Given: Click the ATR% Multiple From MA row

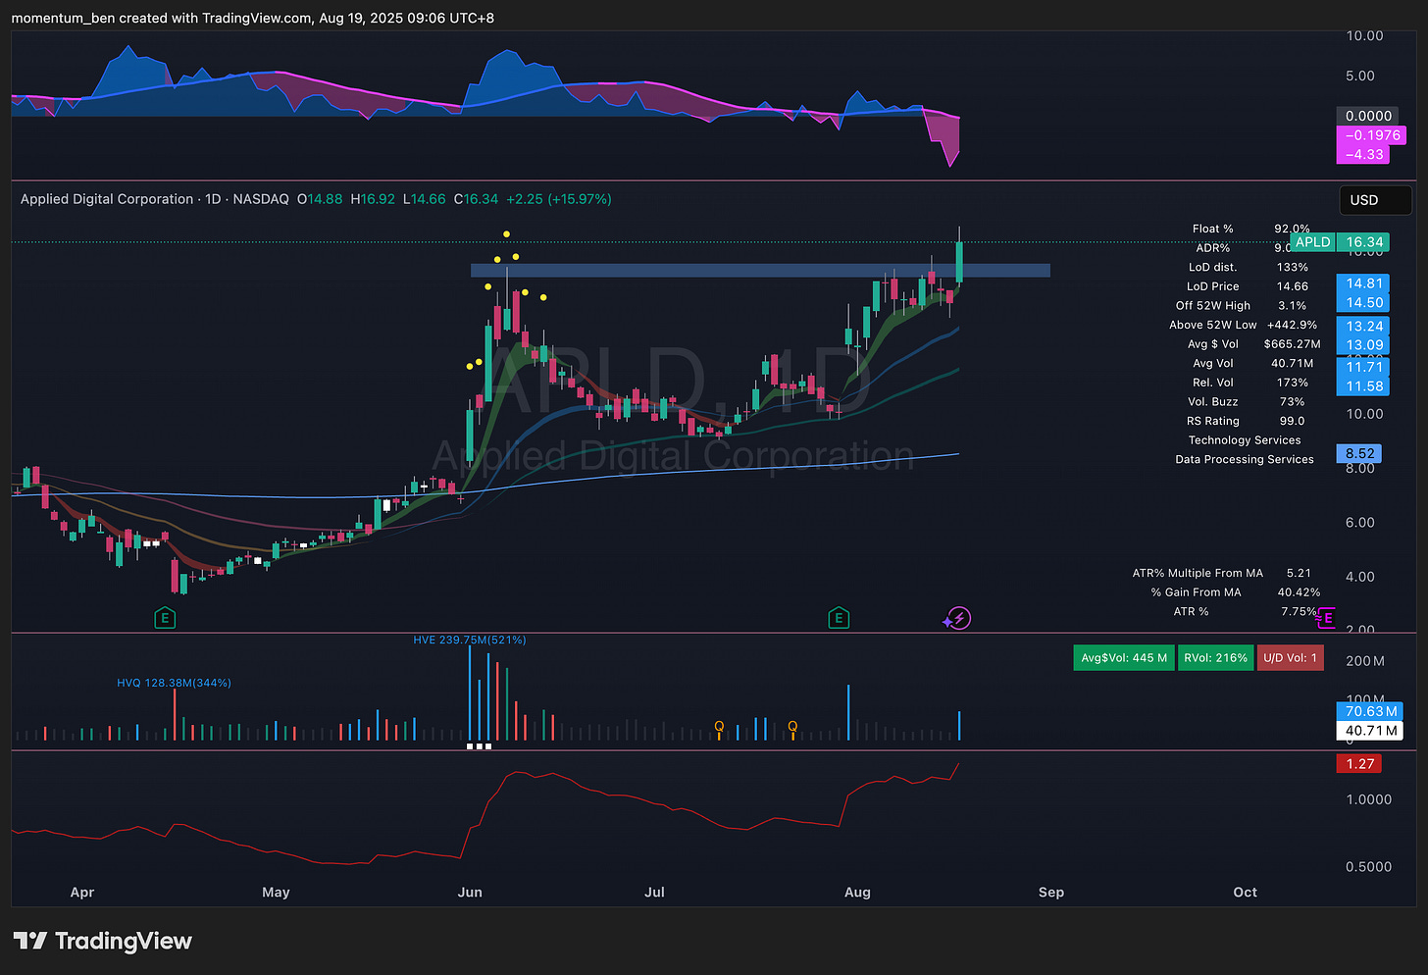Looking at the screenshot, I should [x=1222, y=573].
